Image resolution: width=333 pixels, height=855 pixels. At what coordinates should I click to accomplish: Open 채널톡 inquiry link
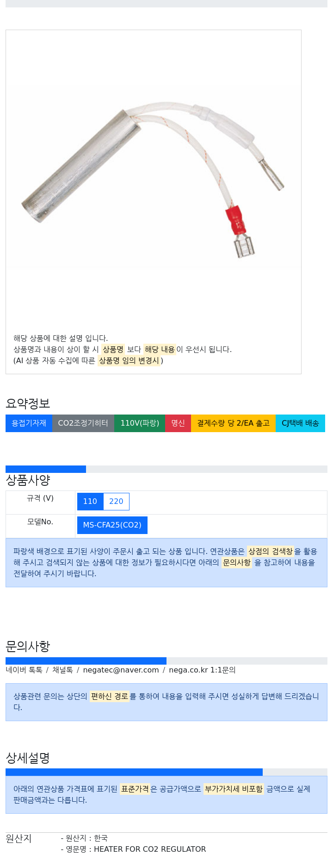tap(62, 670)
